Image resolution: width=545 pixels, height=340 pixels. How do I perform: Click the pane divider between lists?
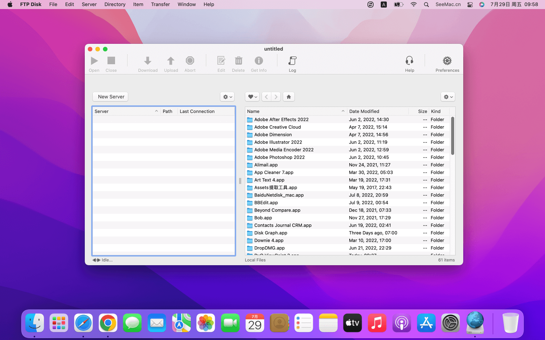tap(240, 181)
